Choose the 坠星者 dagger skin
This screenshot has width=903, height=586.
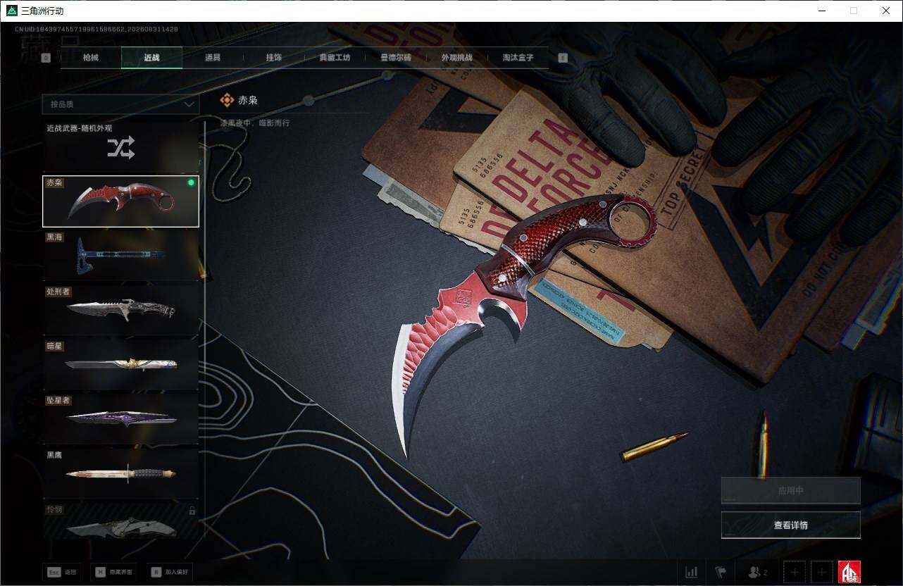tap(120, 419)
